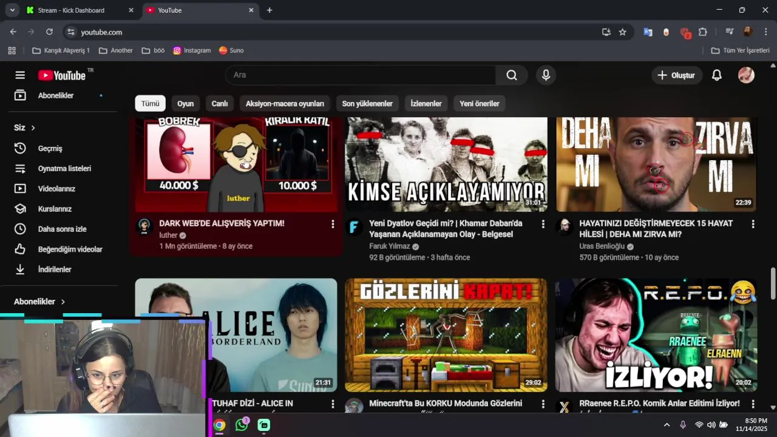This screenshot has width=777, height=437.
Task: Open Tüm Yer İşaretleri bookmarks folder
Action: tap(740, 50)
